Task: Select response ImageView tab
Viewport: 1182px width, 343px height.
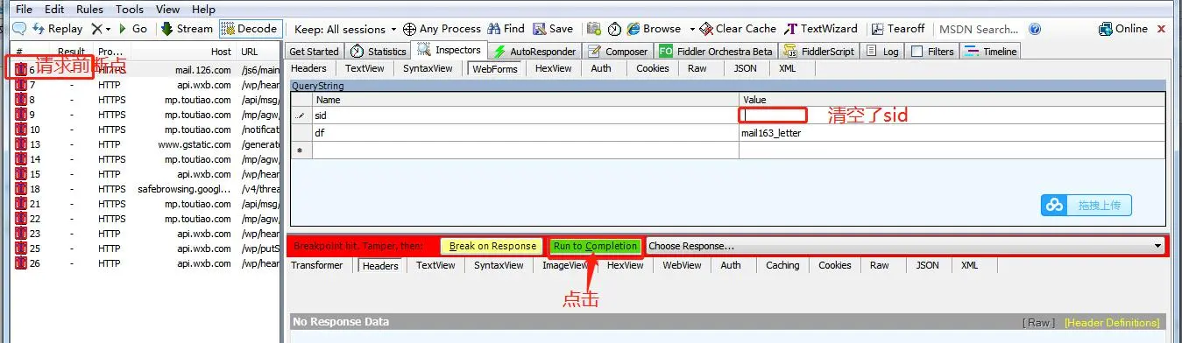Action: [565, 265]
